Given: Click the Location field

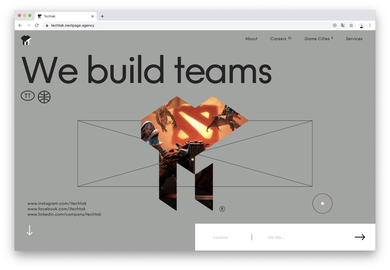Looking at the screenshot, I should 221,237.
